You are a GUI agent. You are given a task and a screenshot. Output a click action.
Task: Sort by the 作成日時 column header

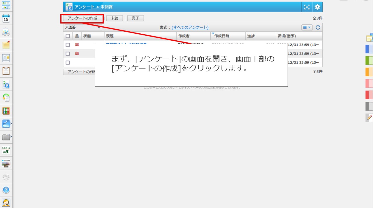coord(228,36)
